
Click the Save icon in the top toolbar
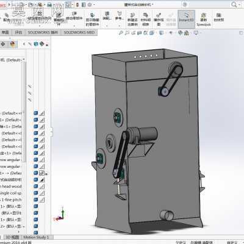pyautogui.click(x=40, y=4)
